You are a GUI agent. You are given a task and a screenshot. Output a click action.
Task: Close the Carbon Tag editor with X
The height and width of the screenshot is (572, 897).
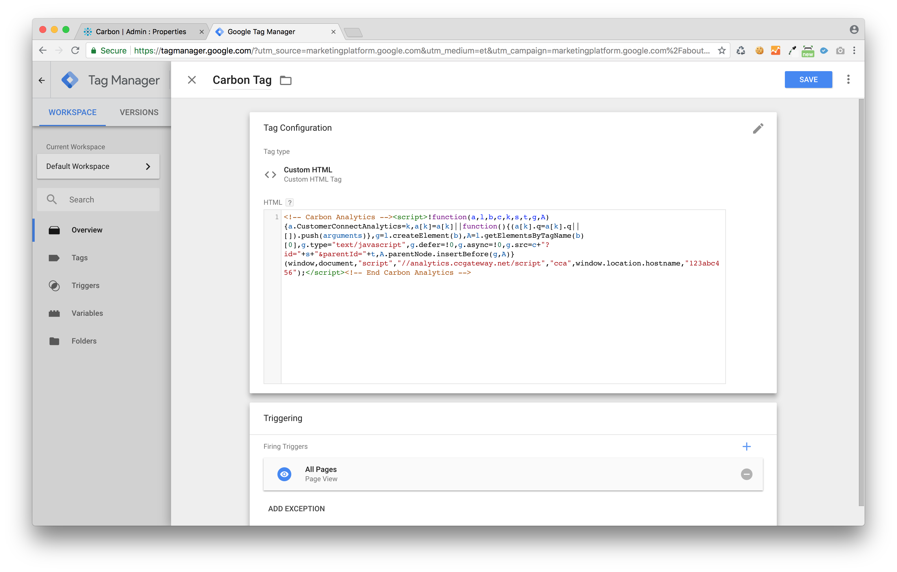(x=192, y=80)
